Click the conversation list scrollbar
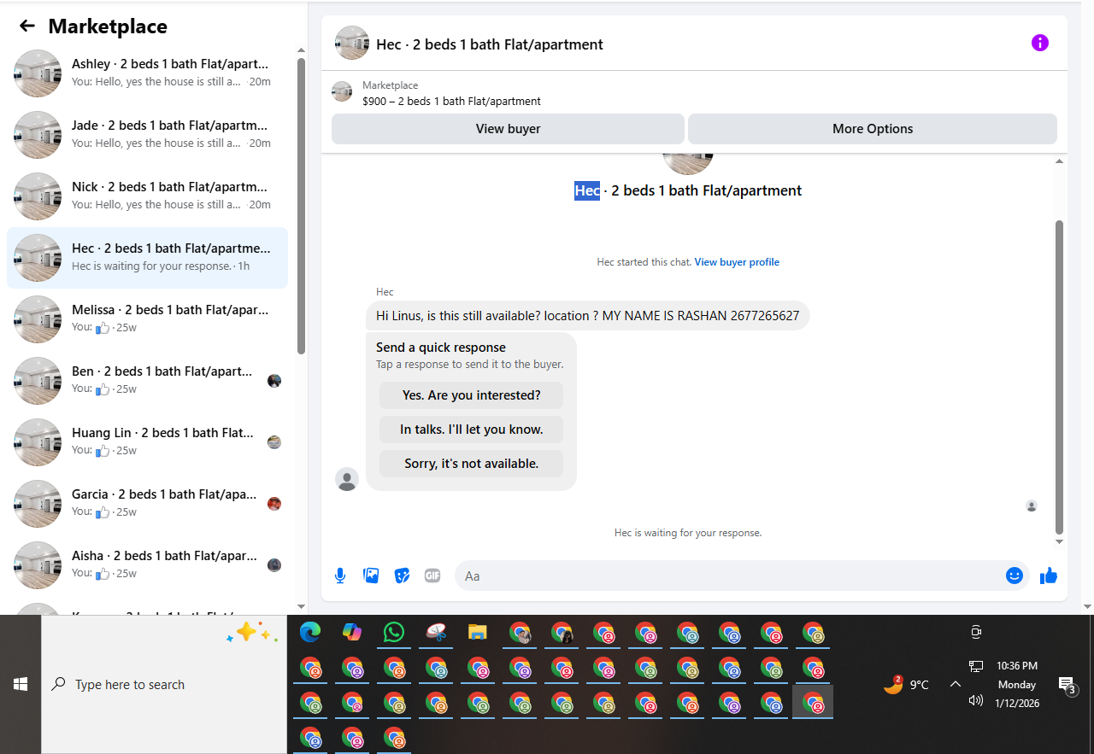 [x=301, y=205]
